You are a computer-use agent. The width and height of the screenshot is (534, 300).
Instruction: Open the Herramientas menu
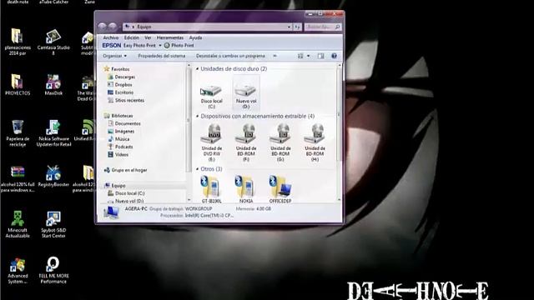pyautogui.click(x=170, y=37)
